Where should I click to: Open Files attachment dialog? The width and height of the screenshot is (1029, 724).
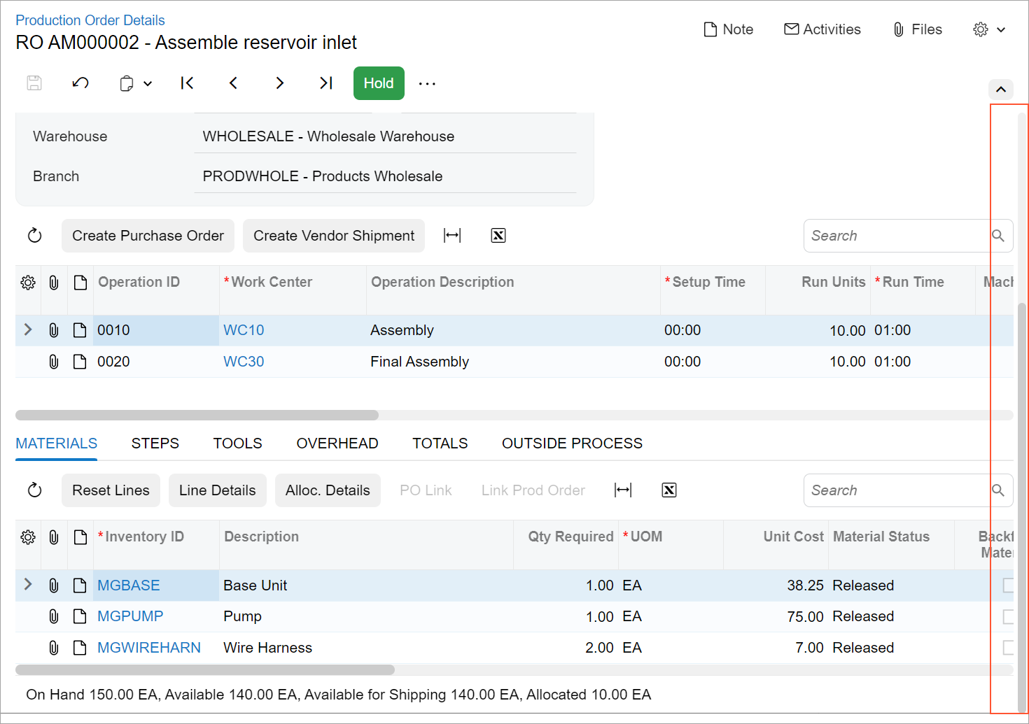click(x=917, y=29)
